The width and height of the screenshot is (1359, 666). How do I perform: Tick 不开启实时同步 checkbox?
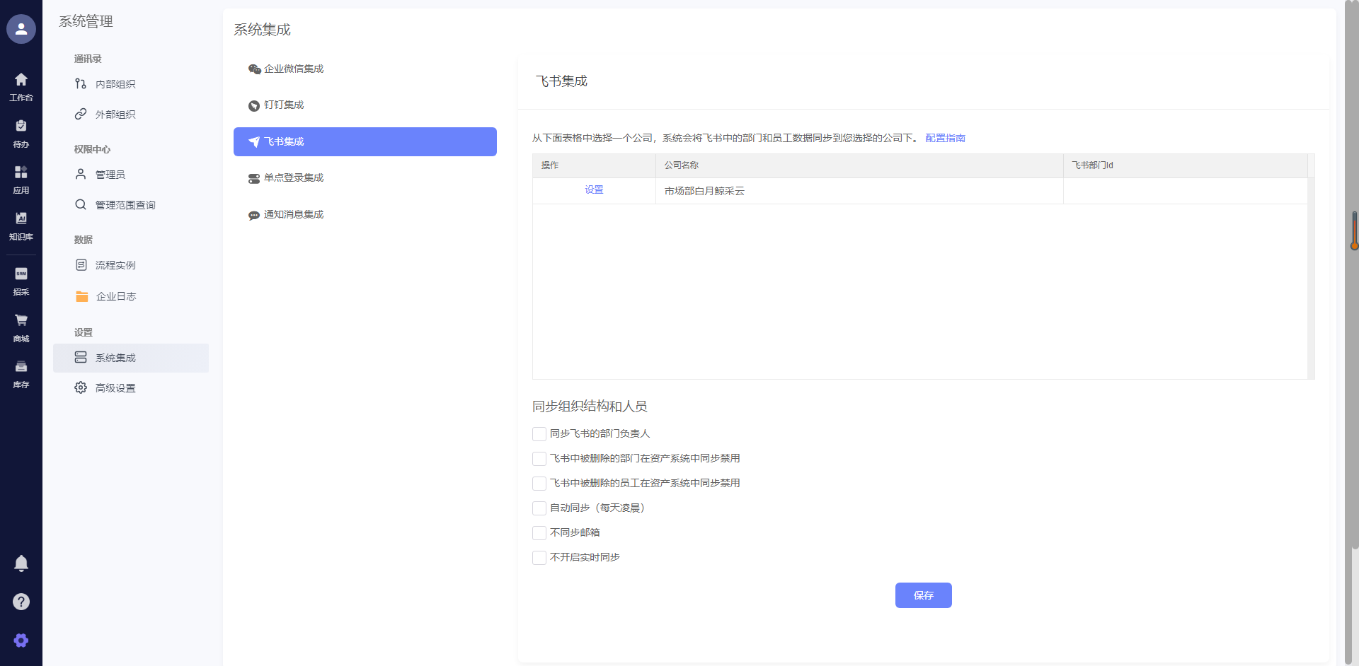pos(539,558)
